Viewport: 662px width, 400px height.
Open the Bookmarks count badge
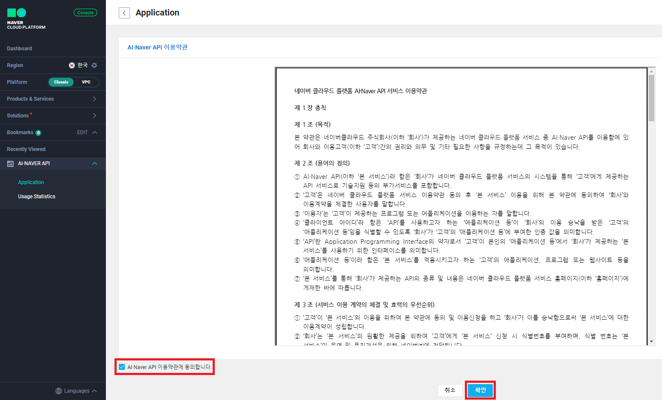tap(38, 133)
